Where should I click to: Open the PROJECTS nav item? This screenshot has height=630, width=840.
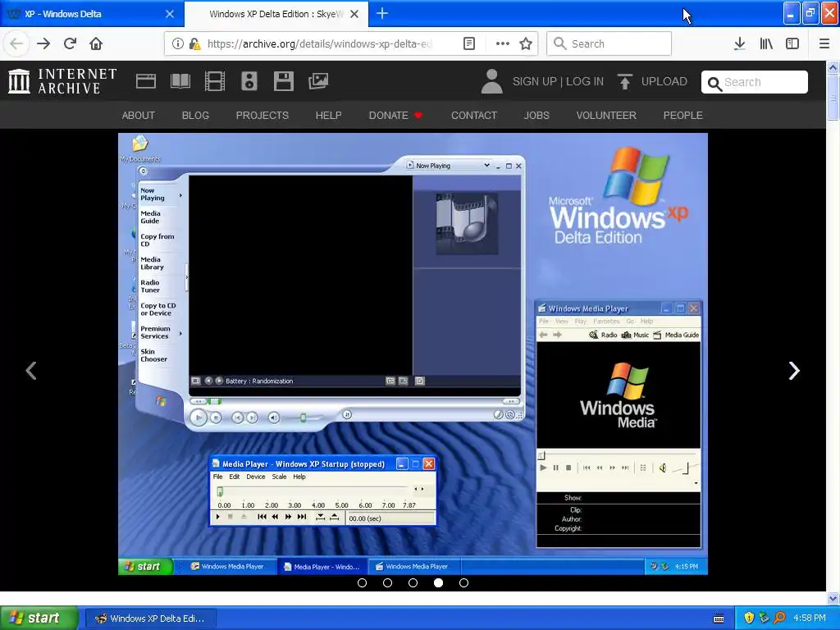[x=262, y=115]
